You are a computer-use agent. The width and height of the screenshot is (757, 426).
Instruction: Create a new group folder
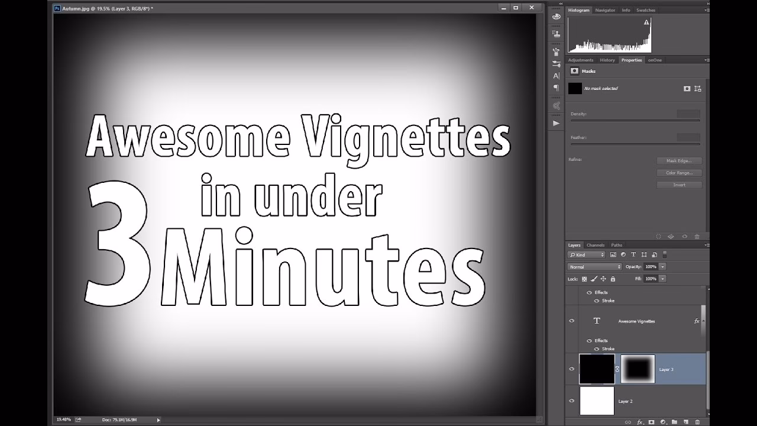[x=675, y=422]
